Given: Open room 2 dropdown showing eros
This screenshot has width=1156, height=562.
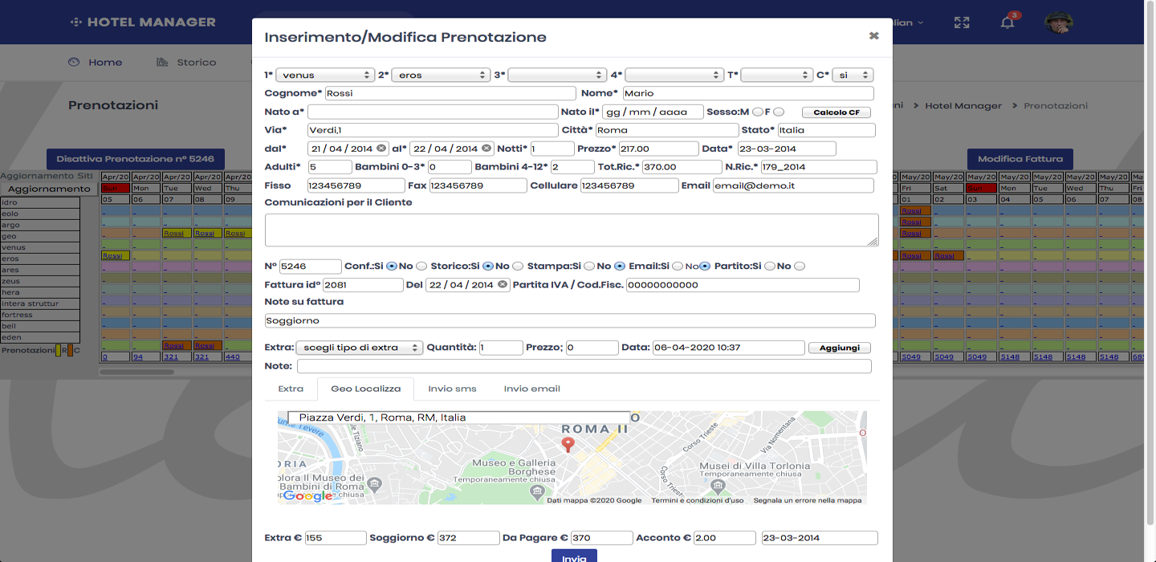Looking at the screenshot, I should coord(441,75).
